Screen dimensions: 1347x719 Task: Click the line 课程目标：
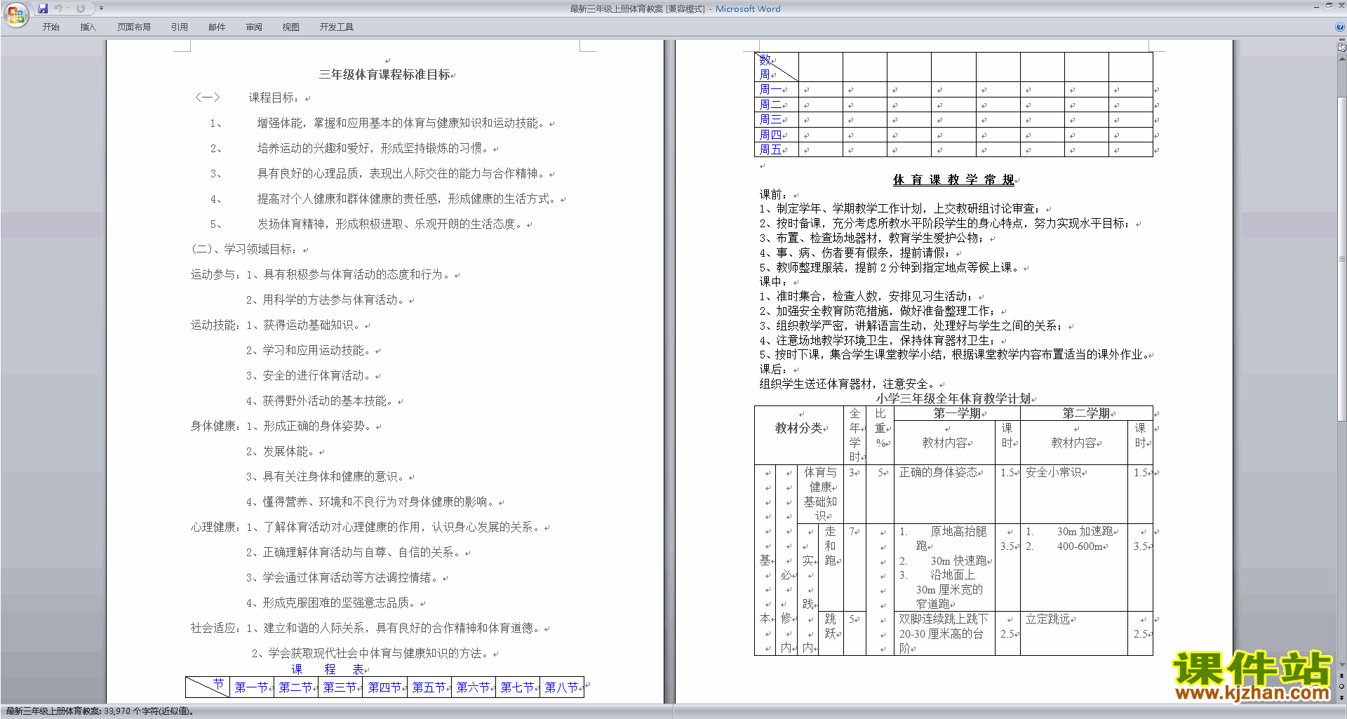click(274, 98)
